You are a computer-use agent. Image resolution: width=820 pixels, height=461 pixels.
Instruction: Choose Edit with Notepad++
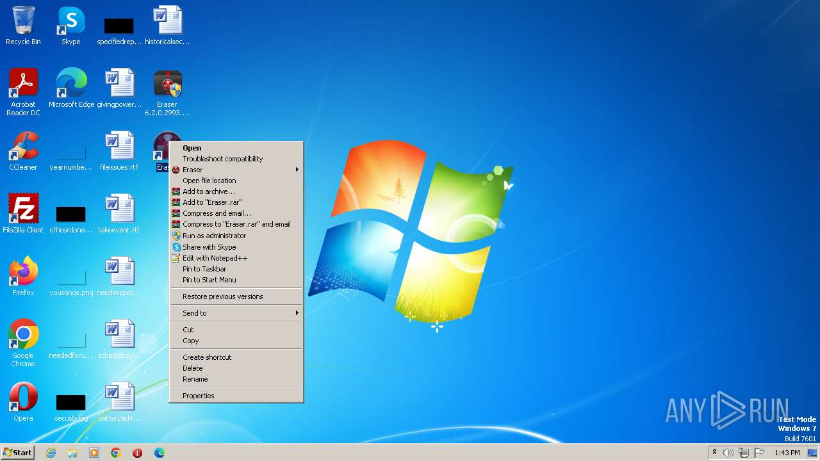point(236,258)
